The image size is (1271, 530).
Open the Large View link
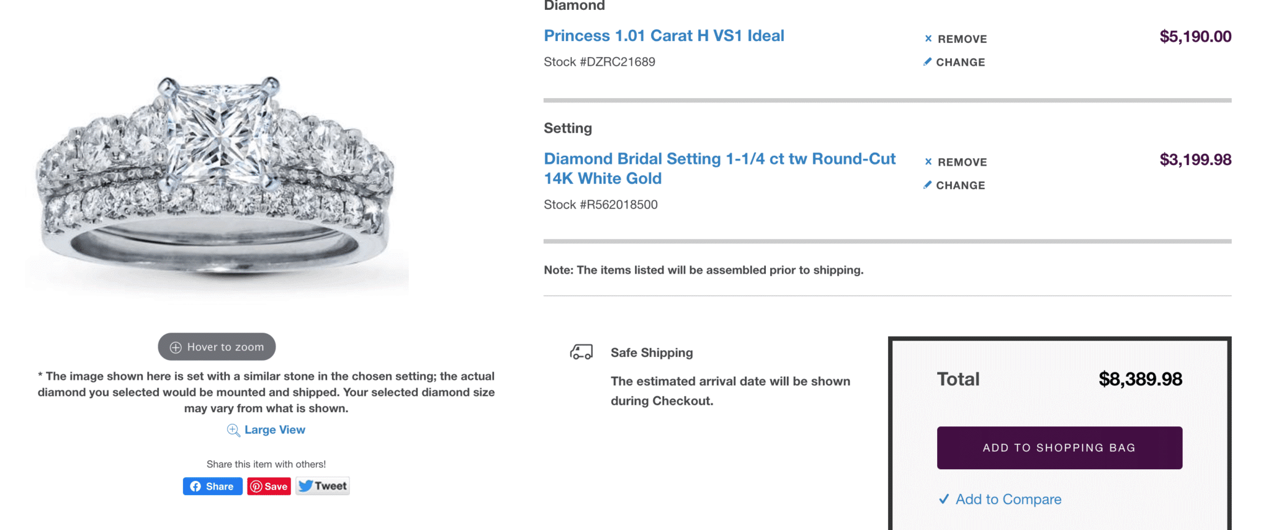[x=275, y=429]
